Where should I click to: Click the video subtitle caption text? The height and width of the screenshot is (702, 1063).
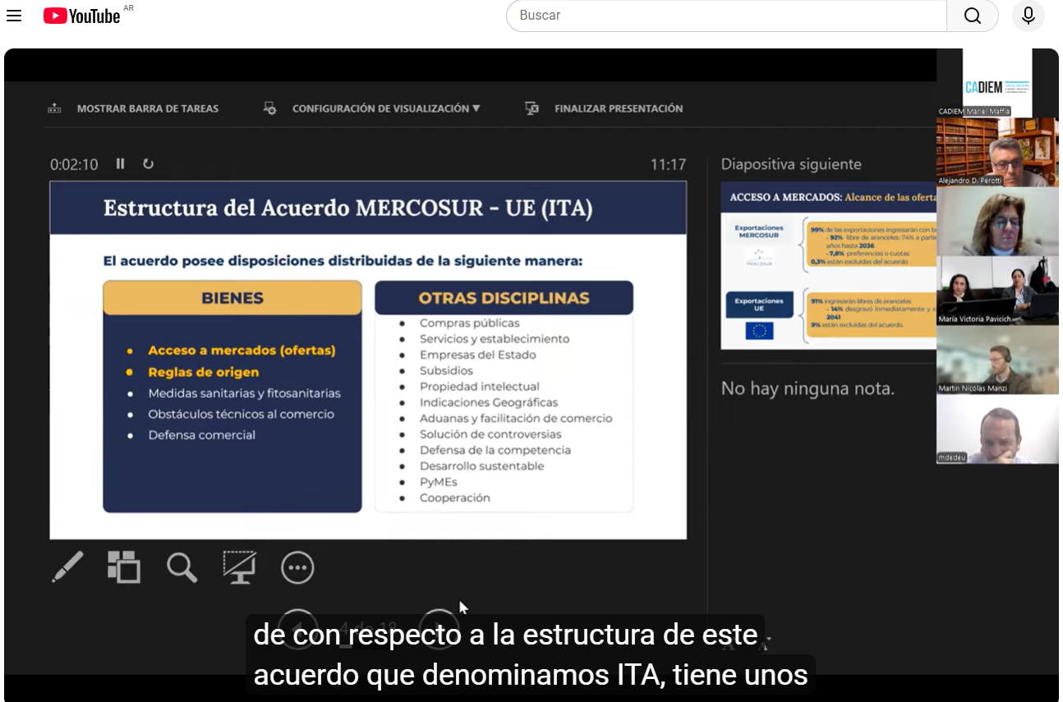coord(531,655)
